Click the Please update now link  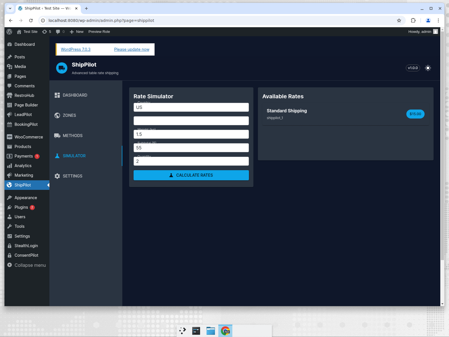click(x=132, y=49)
